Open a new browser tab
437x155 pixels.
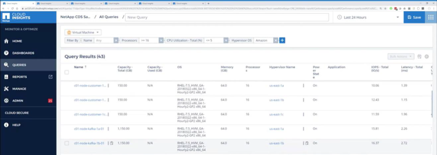pos(208,3)
